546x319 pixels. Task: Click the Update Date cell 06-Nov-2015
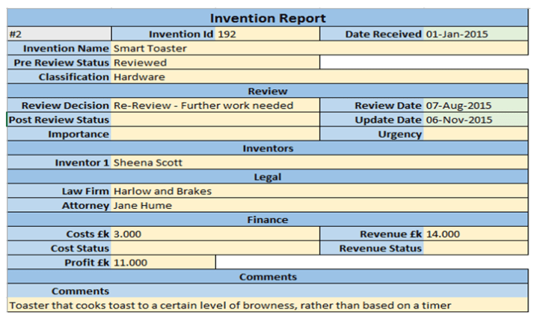click(x=476, y=120)
